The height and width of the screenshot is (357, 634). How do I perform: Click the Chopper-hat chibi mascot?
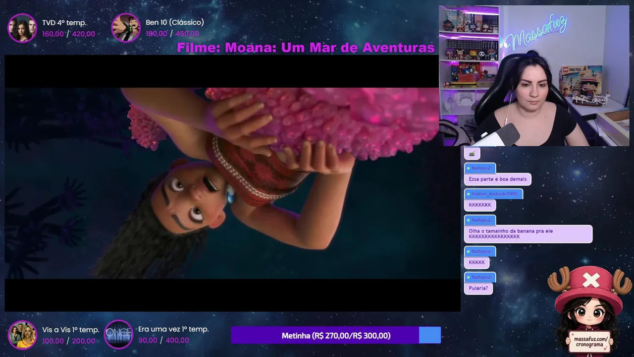click(589, 310)
